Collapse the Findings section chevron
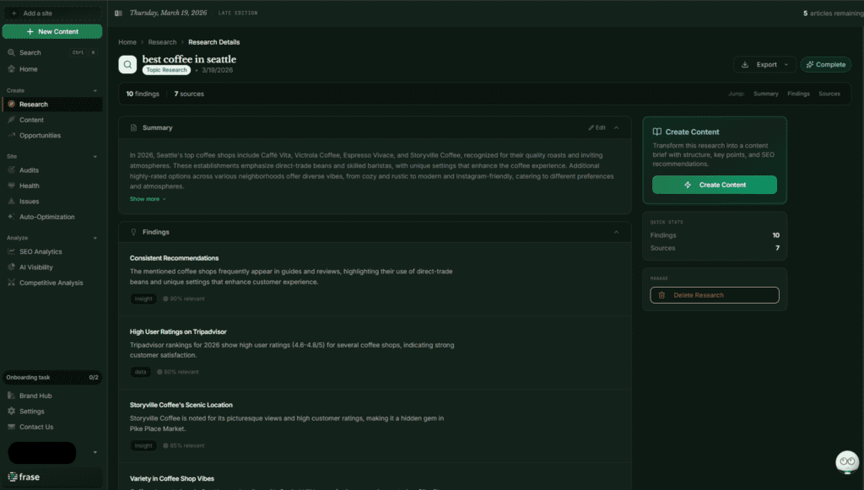The width and height of the screenshot is (864, 490). [617, 232]
